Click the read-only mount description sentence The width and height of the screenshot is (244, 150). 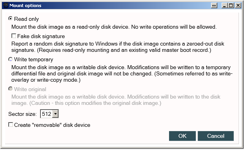click(114, 27)
